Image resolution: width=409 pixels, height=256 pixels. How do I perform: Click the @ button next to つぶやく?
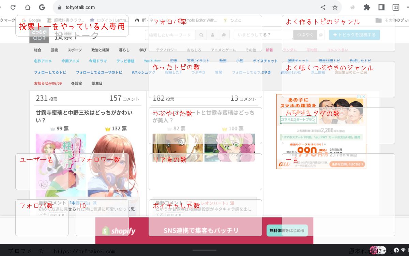click(321, 35)
